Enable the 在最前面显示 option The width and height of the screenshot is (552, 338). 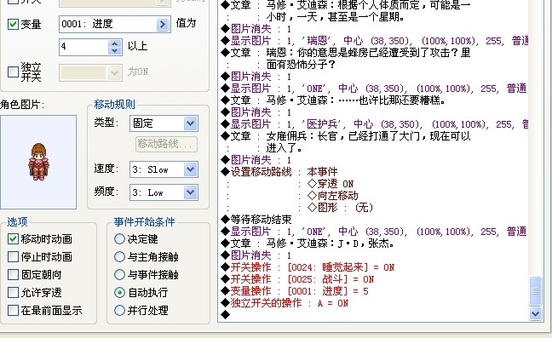click(13, 310)
